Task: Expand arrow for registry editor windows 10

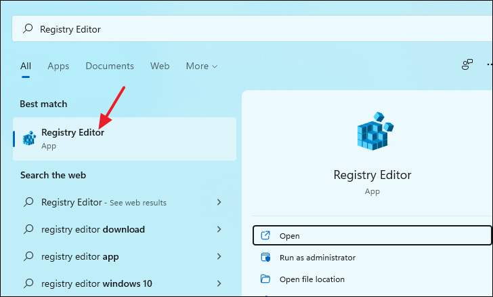Action: (x=219, y=283)
